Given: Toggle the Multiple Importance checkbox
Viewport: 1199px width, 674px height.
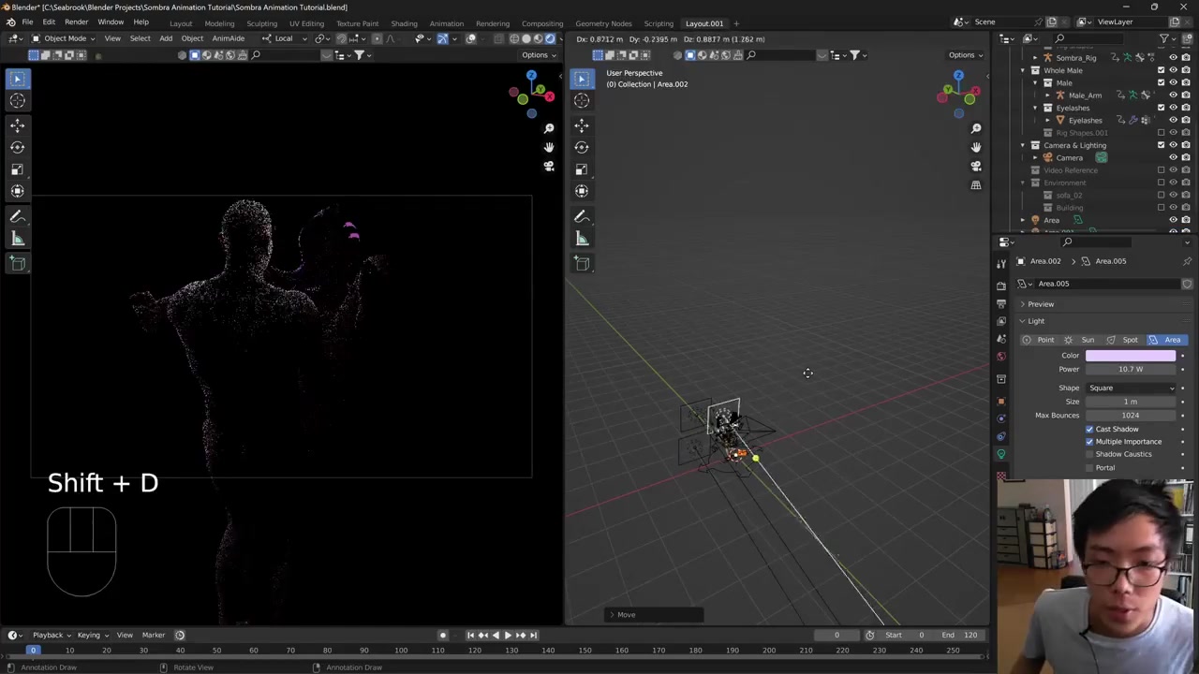Looking at the screenshot, I should tap(1089, 442).
